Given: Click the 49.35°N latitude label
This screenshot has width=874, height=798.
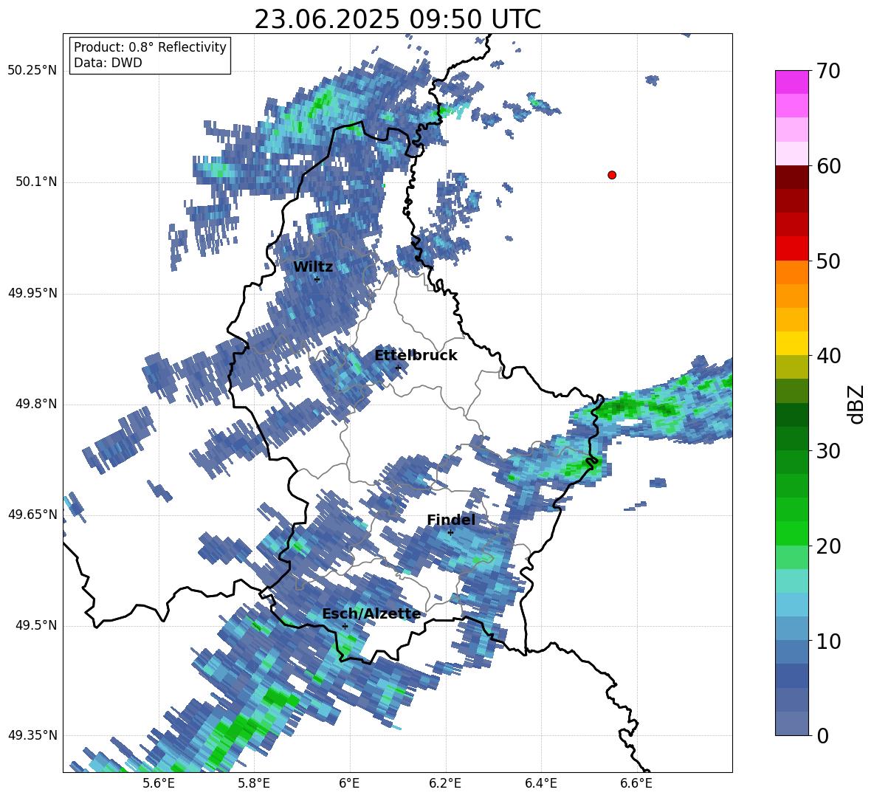Looking at the screenshot, I should pyautogui.click(x=32, y=735).
